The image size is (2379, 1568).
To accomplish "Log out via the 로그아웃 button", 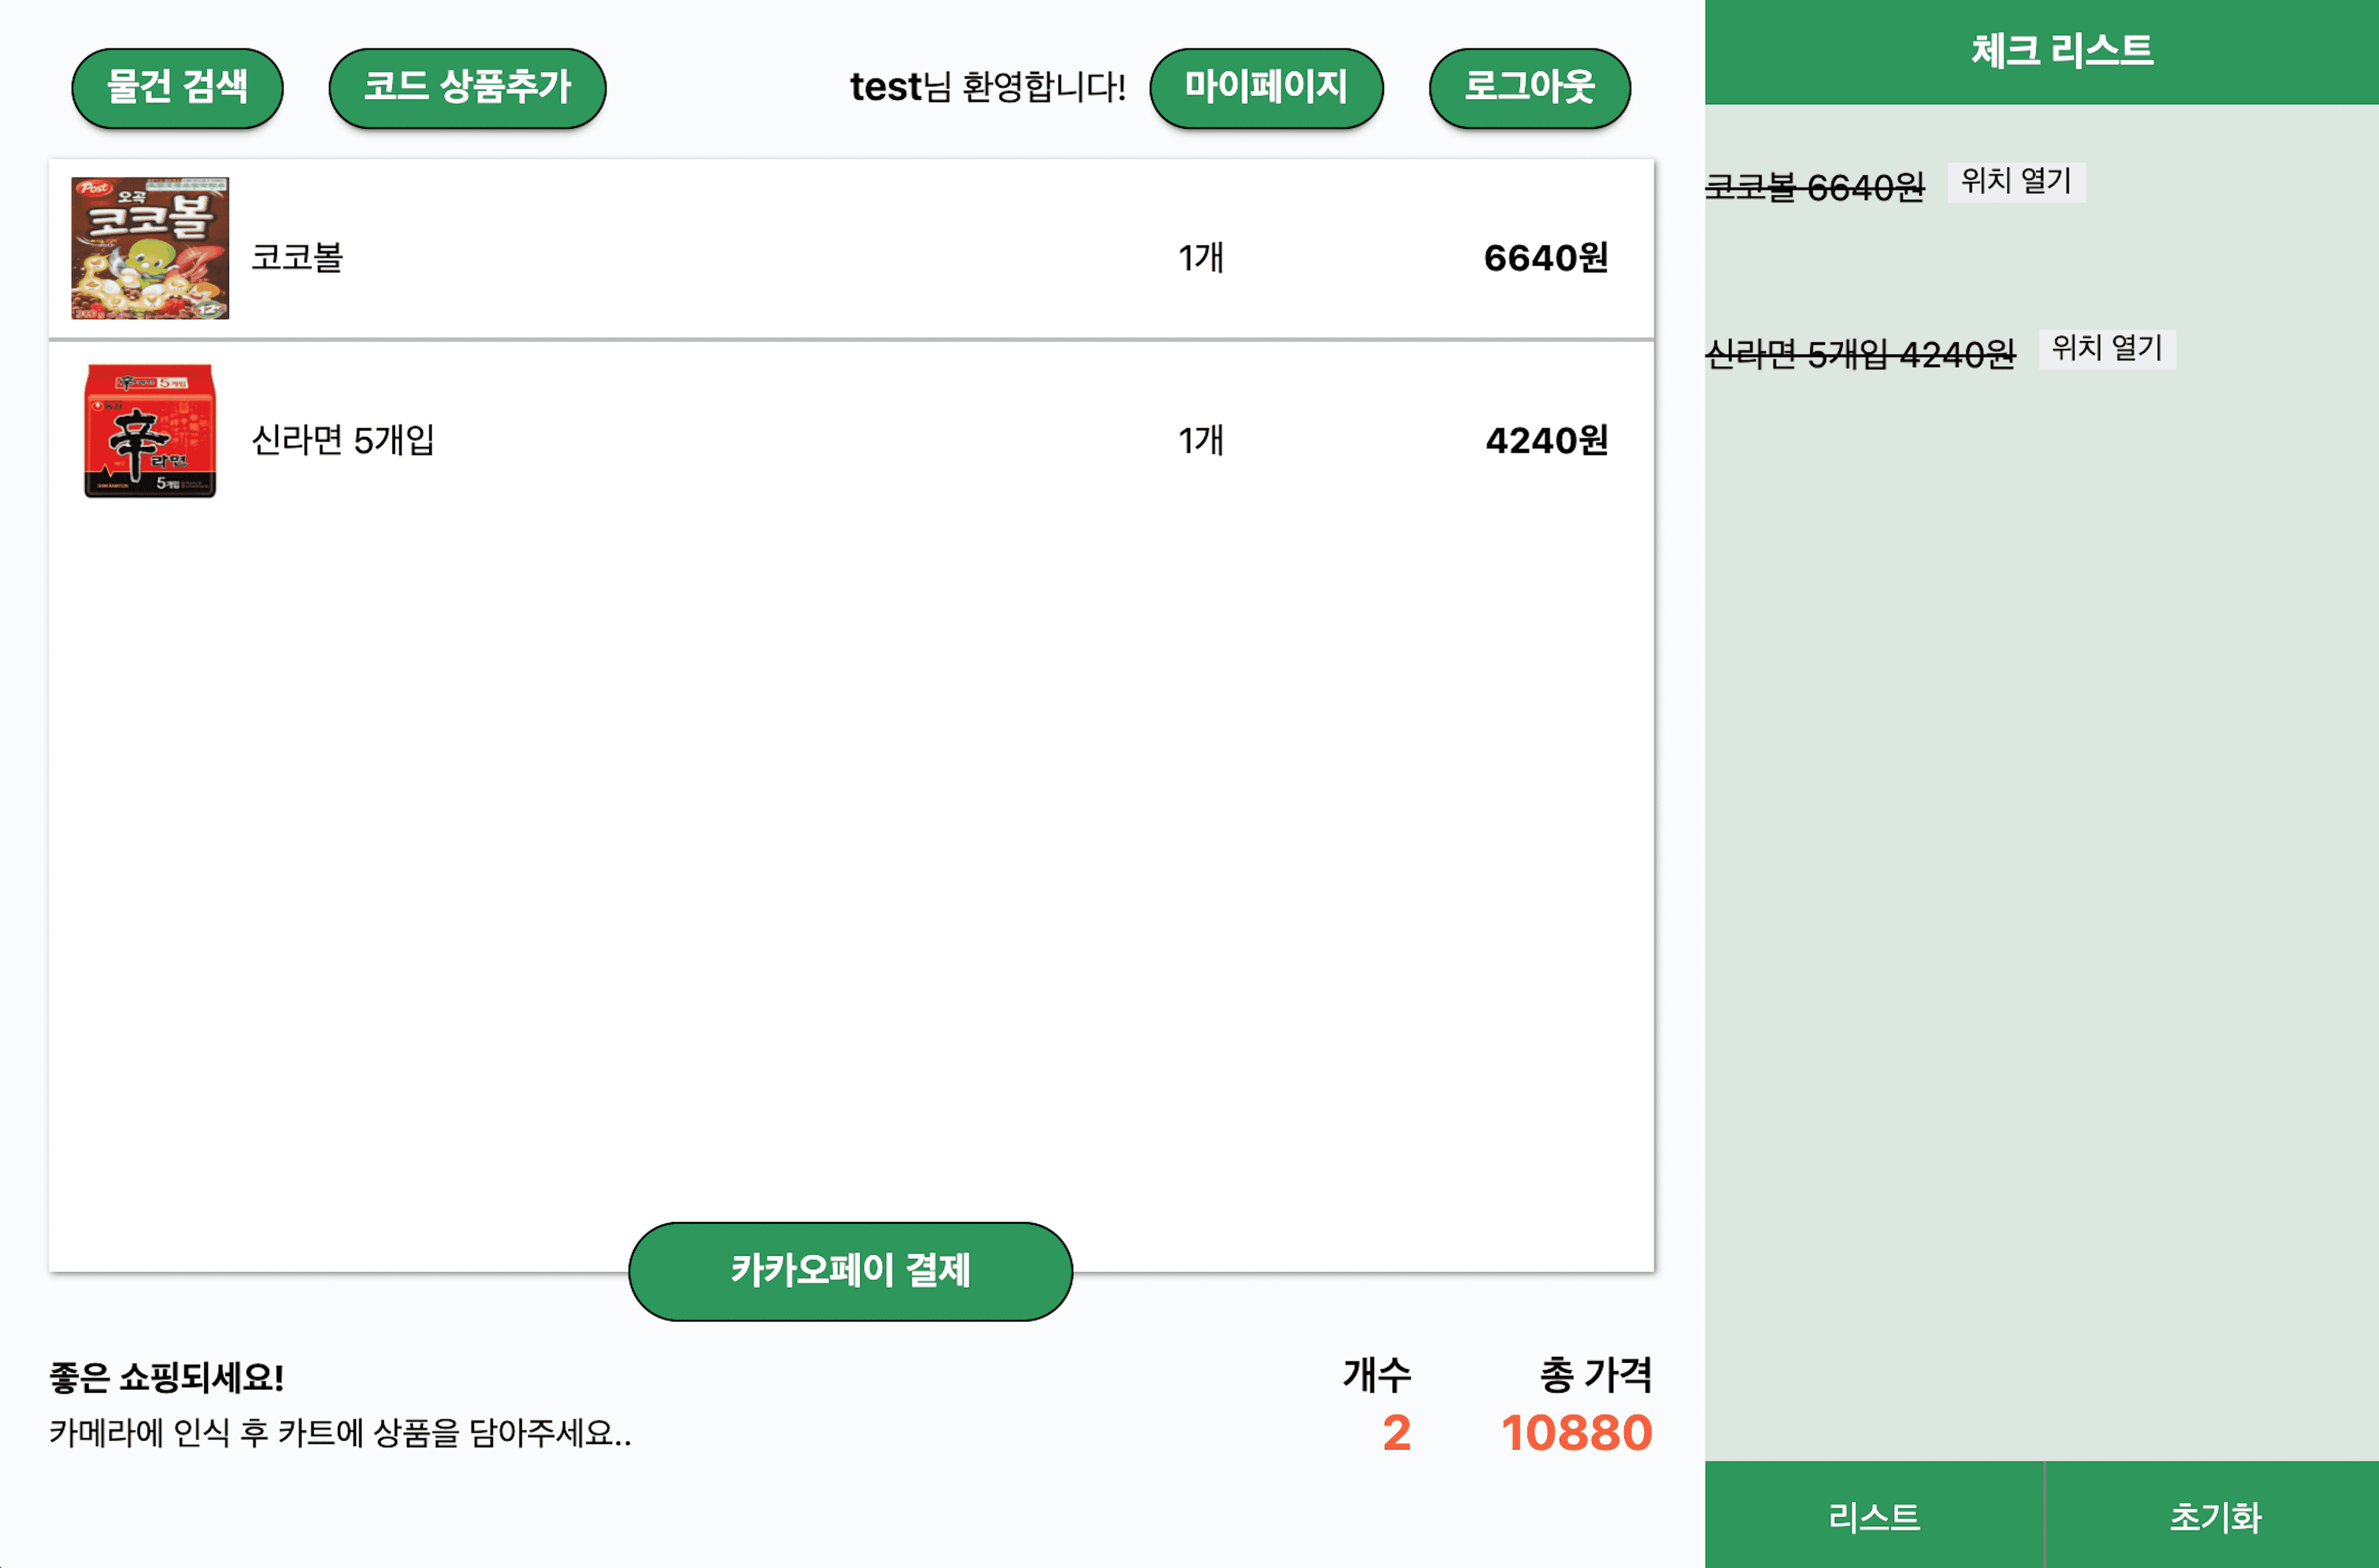I will click(1529, 88).
